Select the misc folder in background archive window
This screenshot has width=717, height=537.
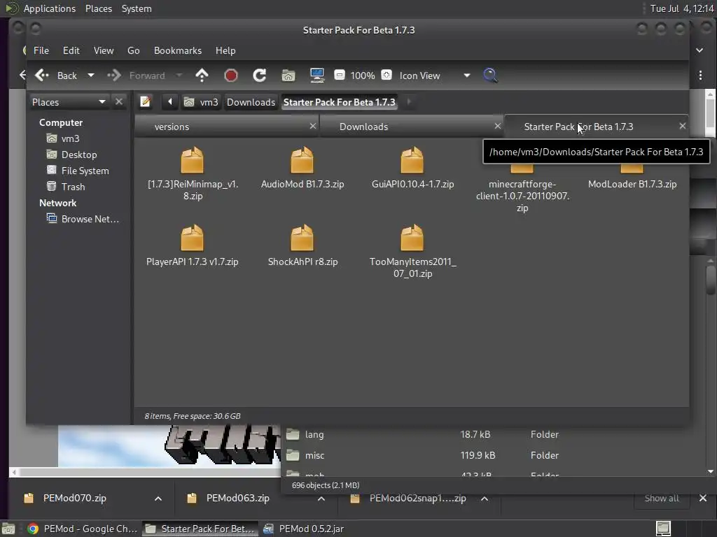(314, 455)
